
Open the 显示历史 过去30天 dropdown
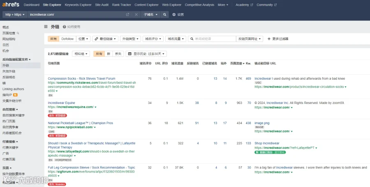[x=146, y=54]
